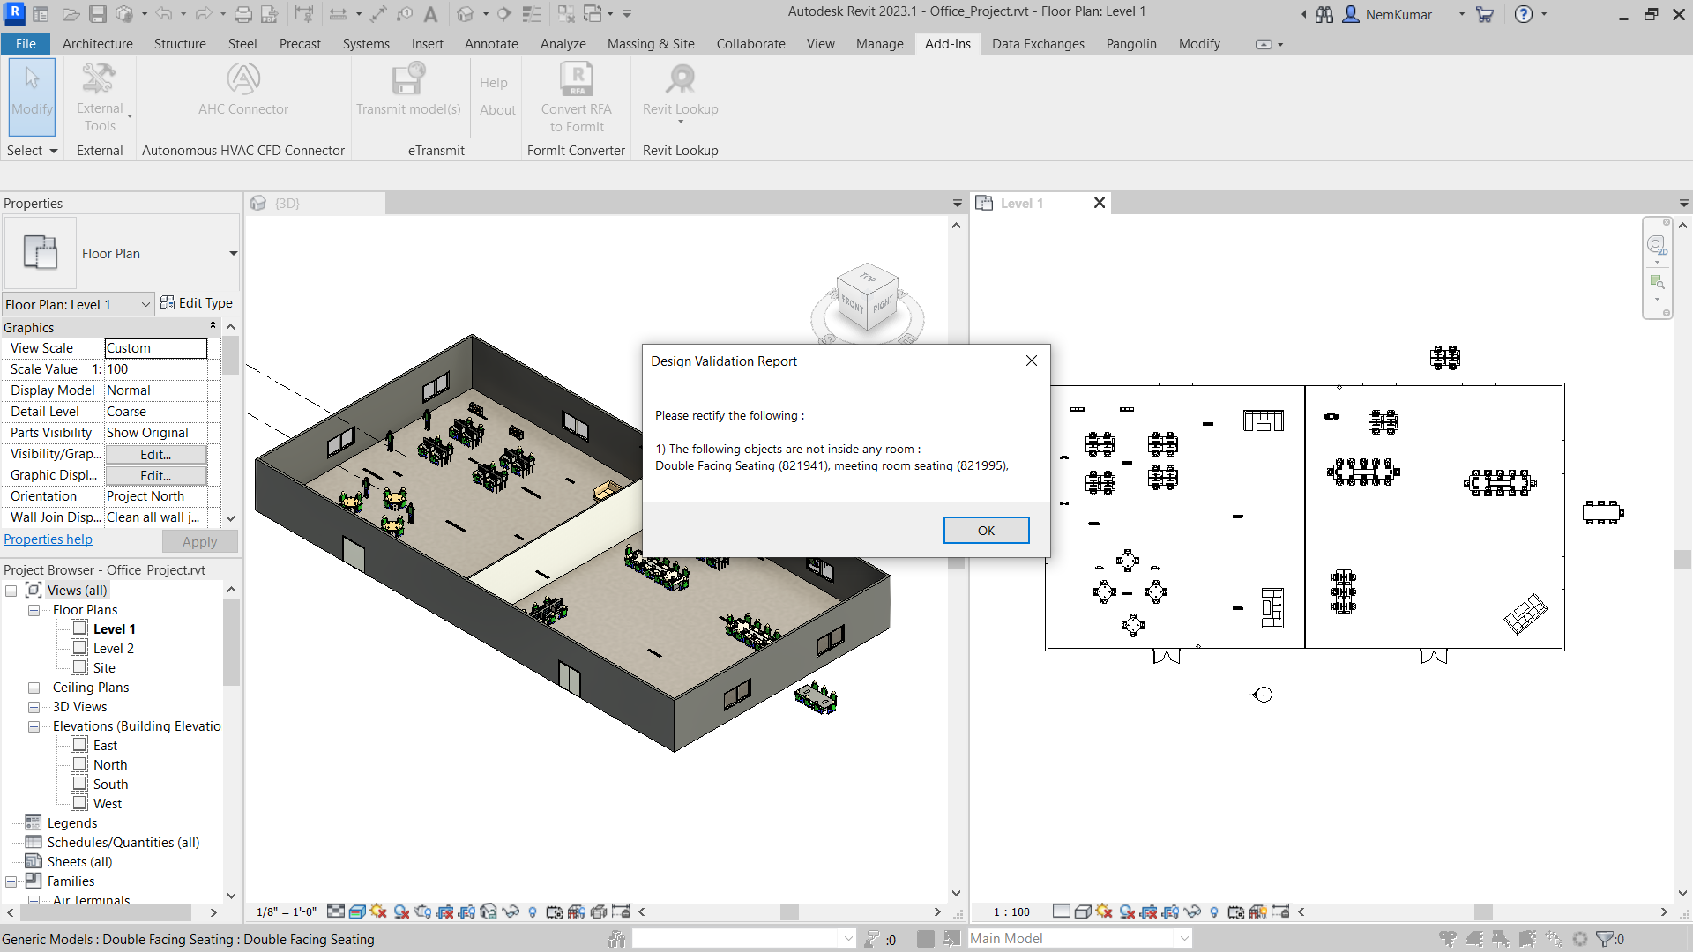Collapse the Views (all) tree node
1693x952 pixels.
coord(11,591)
